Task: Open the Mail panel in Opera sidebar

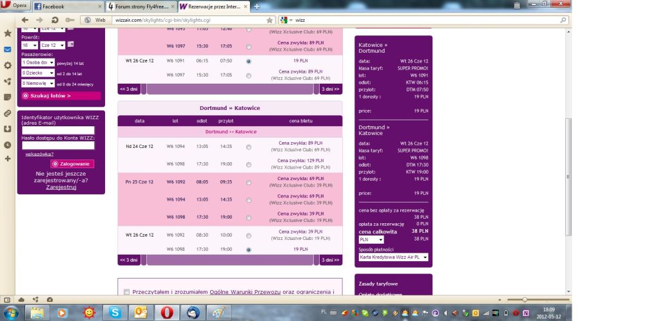Action: 8,50
